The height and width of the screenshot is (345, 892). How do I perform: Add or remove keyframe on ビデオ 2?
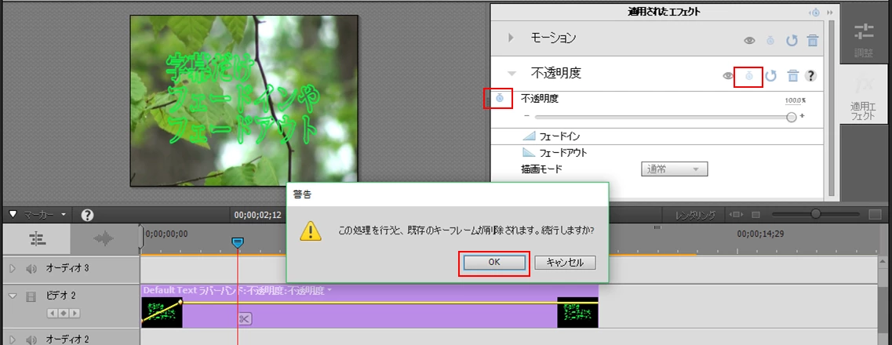click(x=64, y=313)
